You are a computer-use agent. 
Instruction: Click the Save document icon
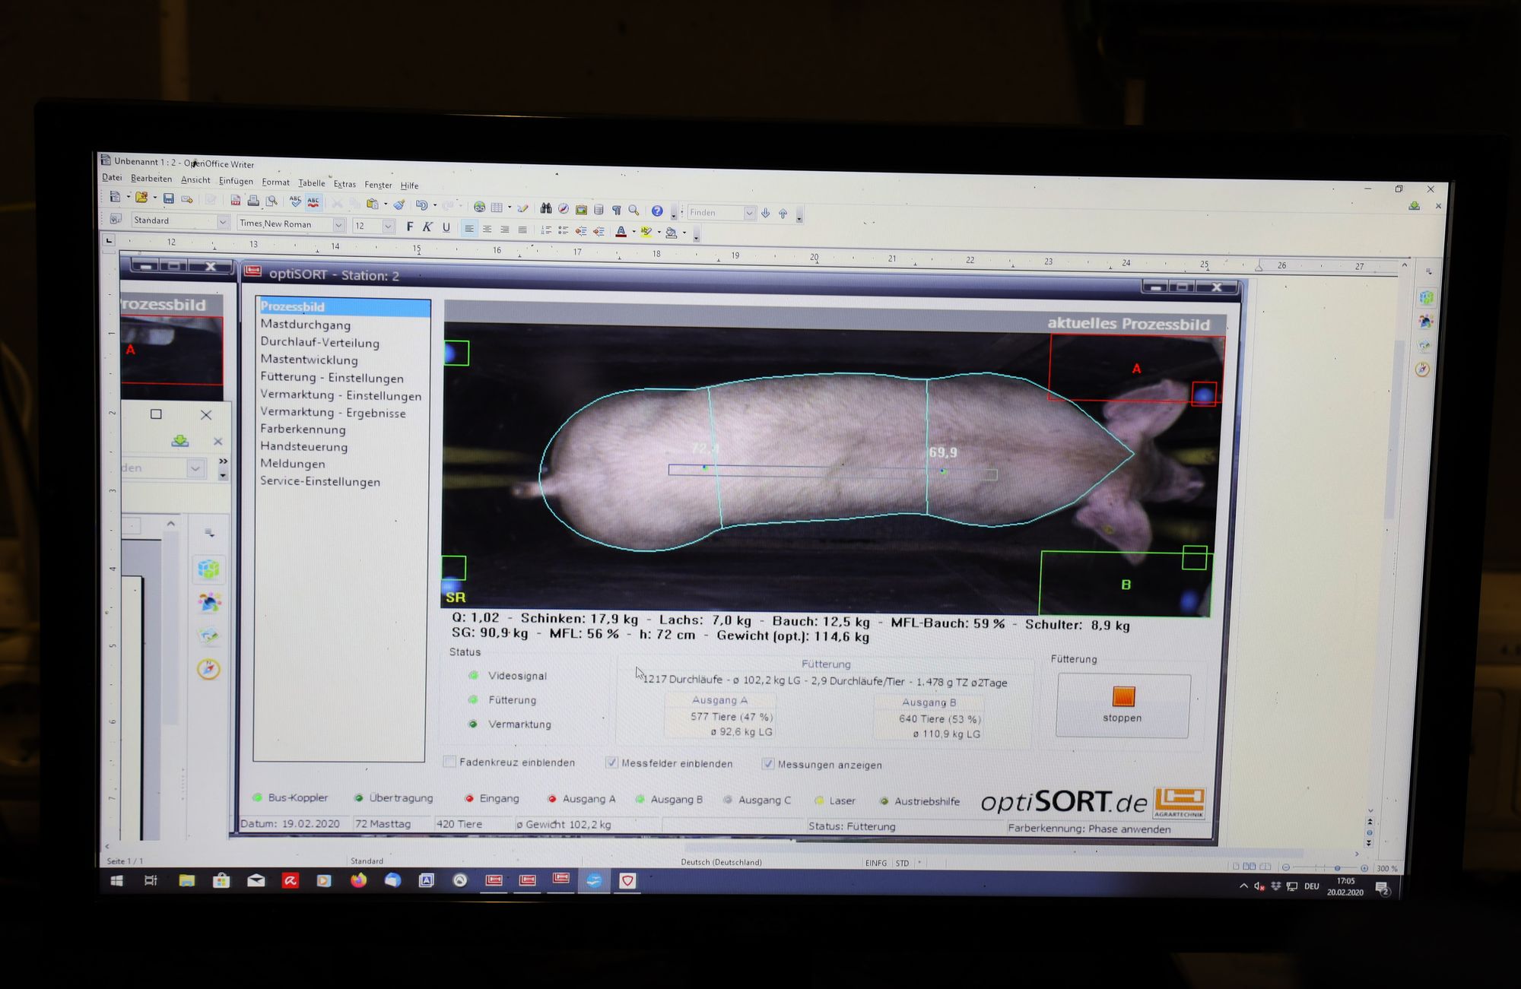(x=168, y=199)
